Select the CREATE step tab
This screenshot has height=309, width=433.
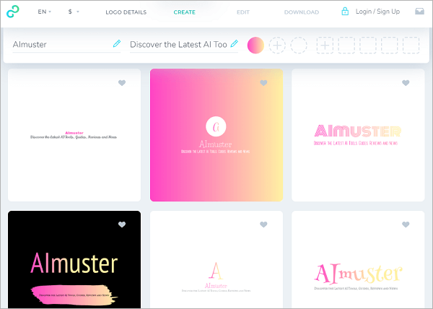(x=185, y=12)
